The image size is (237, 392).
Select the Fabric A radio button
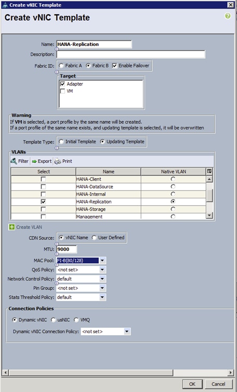pos(61,66)
